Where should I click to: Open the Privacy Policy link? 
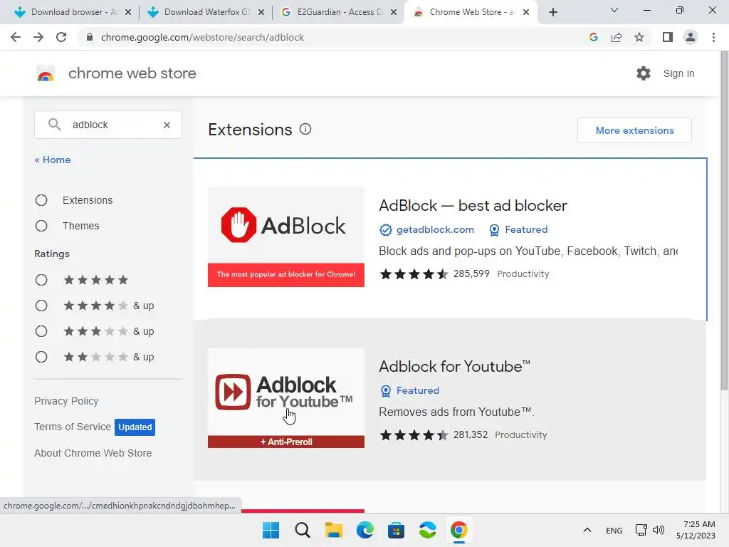click(x=66, y=401)
